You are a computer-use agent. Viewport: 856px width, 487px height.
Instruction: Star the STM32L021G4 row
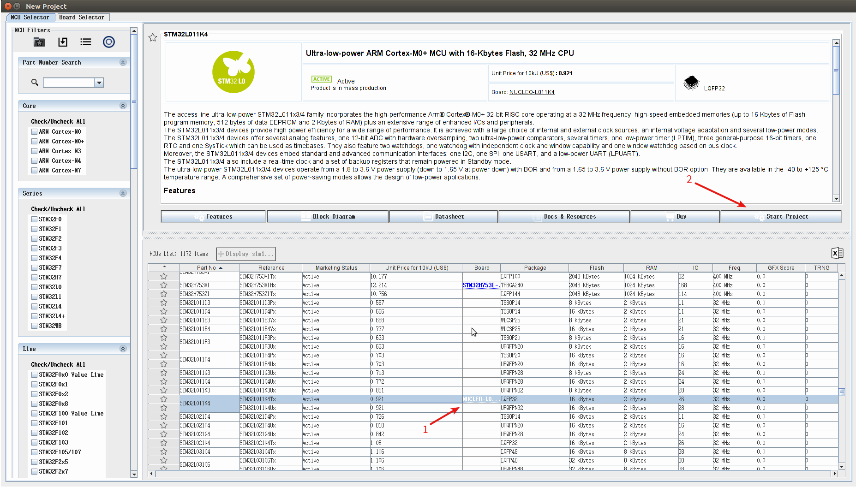(164, 434)
